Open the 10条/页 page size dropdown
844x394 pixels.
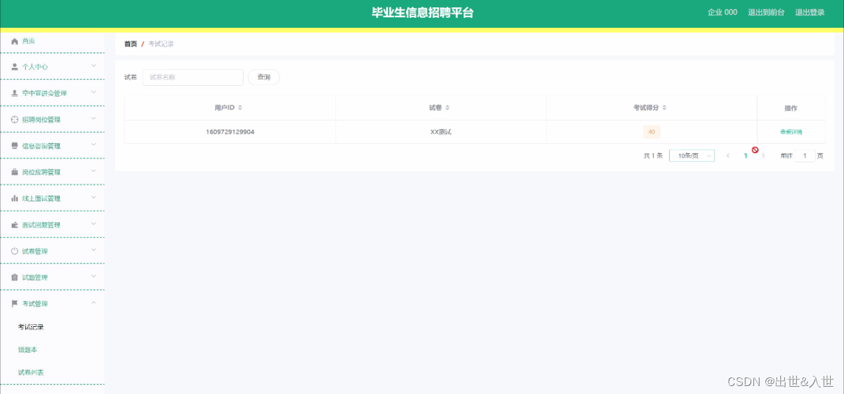pos(692,156)
